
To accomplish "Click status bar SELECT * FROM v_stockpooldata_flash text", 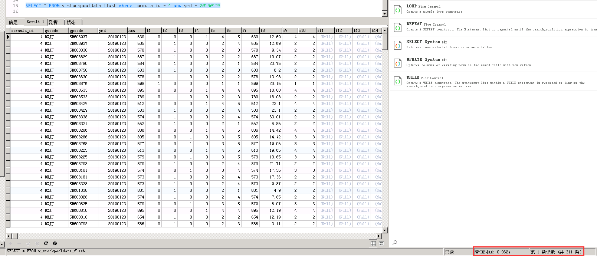I will (x=46, y=251).
